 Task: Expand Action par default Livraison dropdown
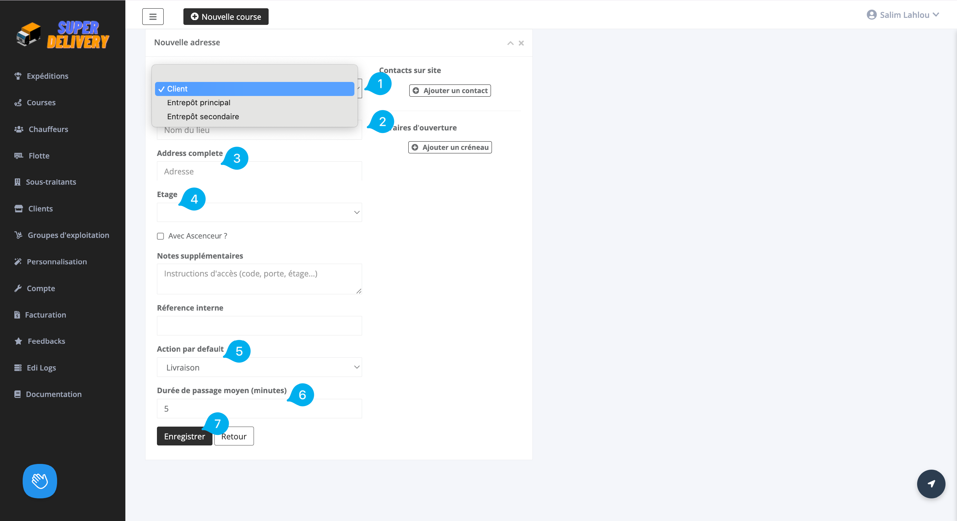(x=259, y=367)
